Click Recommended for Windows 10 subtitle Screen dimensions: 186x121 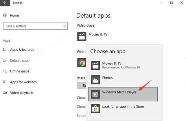click(x=121, y=67)
